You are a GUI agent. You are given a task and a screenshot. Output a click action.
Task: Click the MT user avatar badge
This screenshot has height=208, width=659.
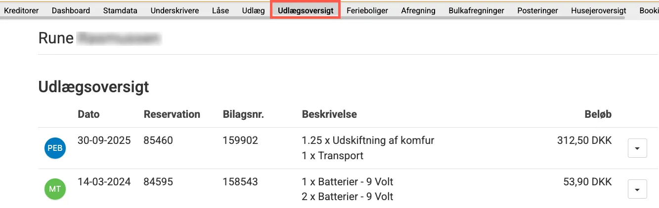55,189
